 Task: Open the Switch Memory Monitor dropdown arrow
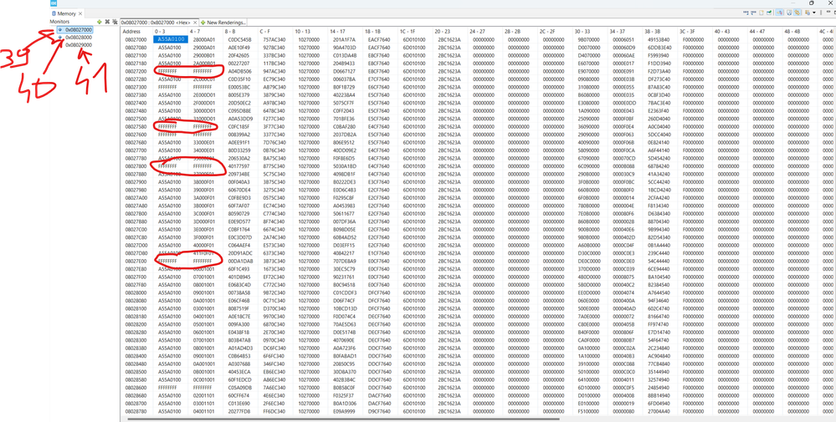(x=814, y=13)
